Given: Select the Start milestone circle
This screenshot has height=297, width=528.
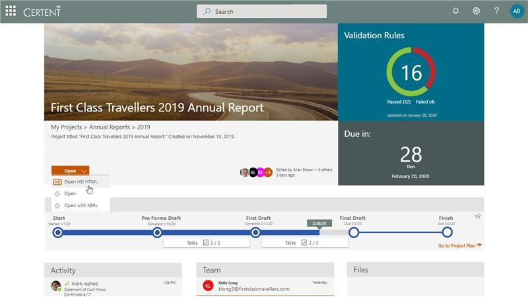Looking at the screenshot, I should point(58,232).
